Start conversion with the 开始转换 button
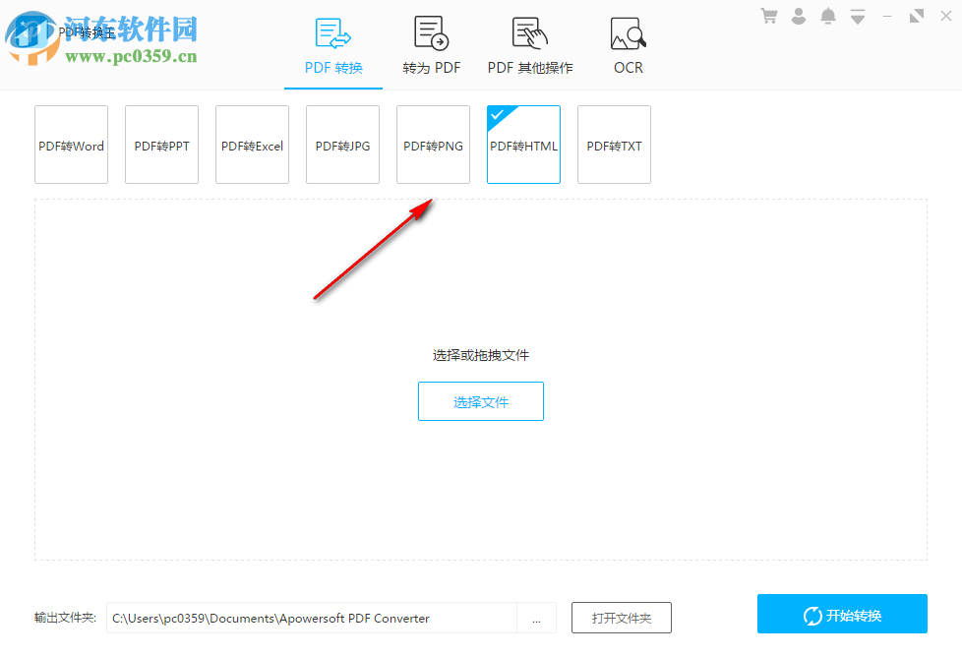 tap(841, 614)
